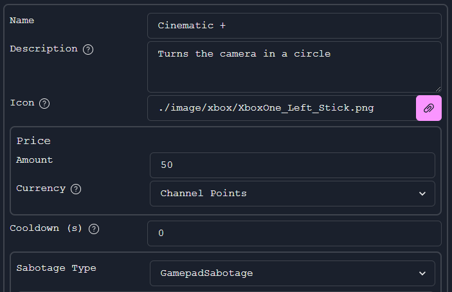
Task: Select the Icon file path field
Action: coord(282,108)
